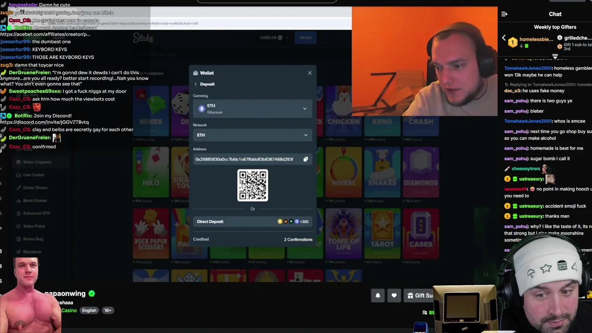592x333 pixels.
Task: Open the Discord invite link in chat overlay
Action: [44, 122]
